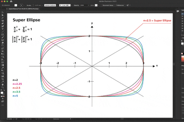Select the green 'n=3.5' legend label

[16, 92]
